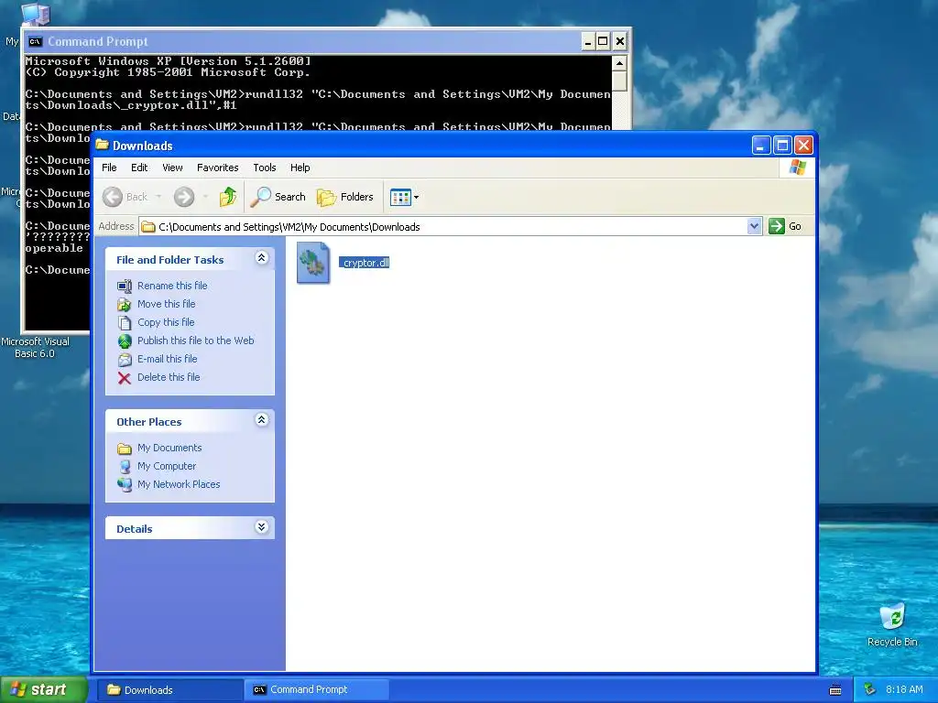Screen dimensions: 938x703
Task: Click Rename this file link
Action: [x=172, y=286]
